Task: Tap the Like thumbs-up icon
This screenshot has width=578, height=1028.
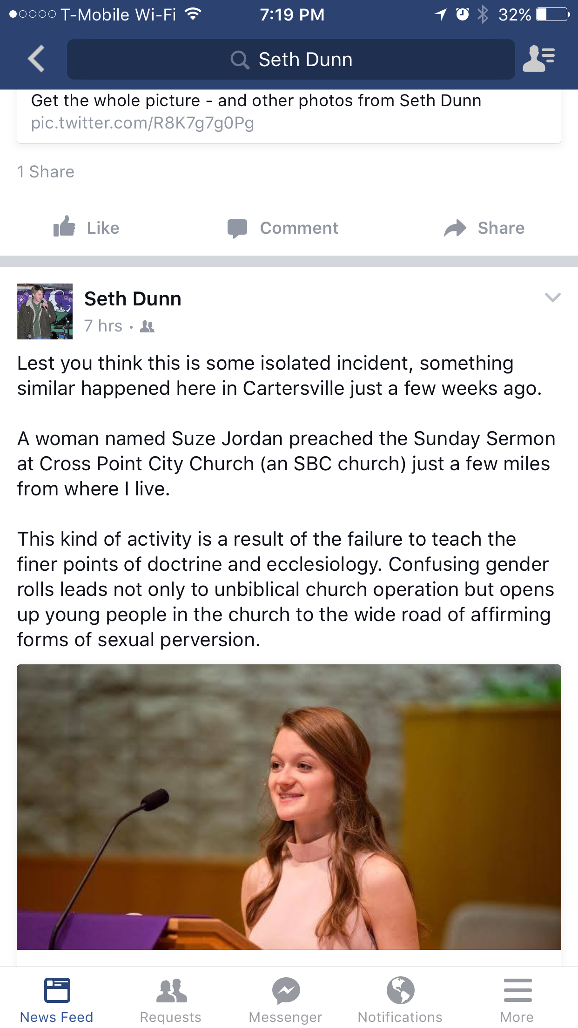Action: click(x=64, y=227)
